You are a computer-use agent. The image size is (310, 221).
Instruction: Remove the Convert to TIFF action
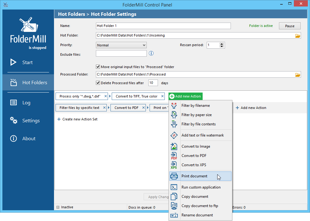[162, 96]
